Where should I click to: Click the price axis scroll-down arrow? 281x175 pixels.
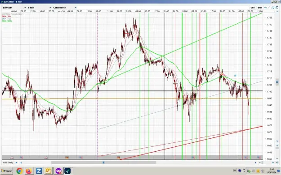tap(277, 141)
